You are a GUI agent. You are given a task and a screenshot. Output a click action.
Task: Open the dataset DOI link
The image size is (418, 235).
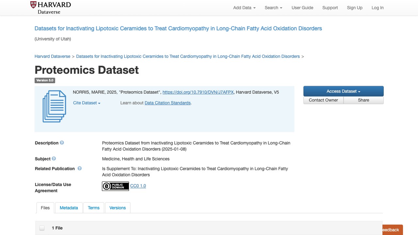pyautogui.click(x=198, y=92)
